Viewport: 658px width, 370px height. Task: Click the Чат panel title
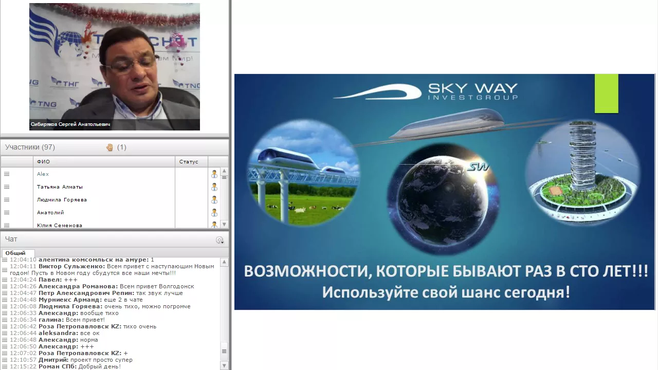[x=11, y=239]
